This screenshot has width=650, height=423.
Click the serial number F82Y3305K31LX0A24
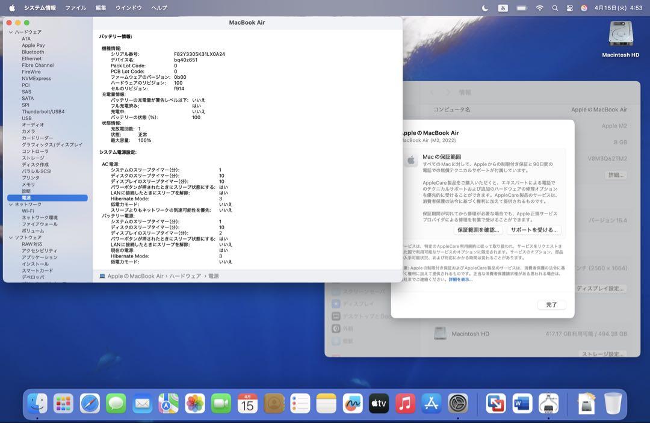pyautogui.click(x=199, y=54)
